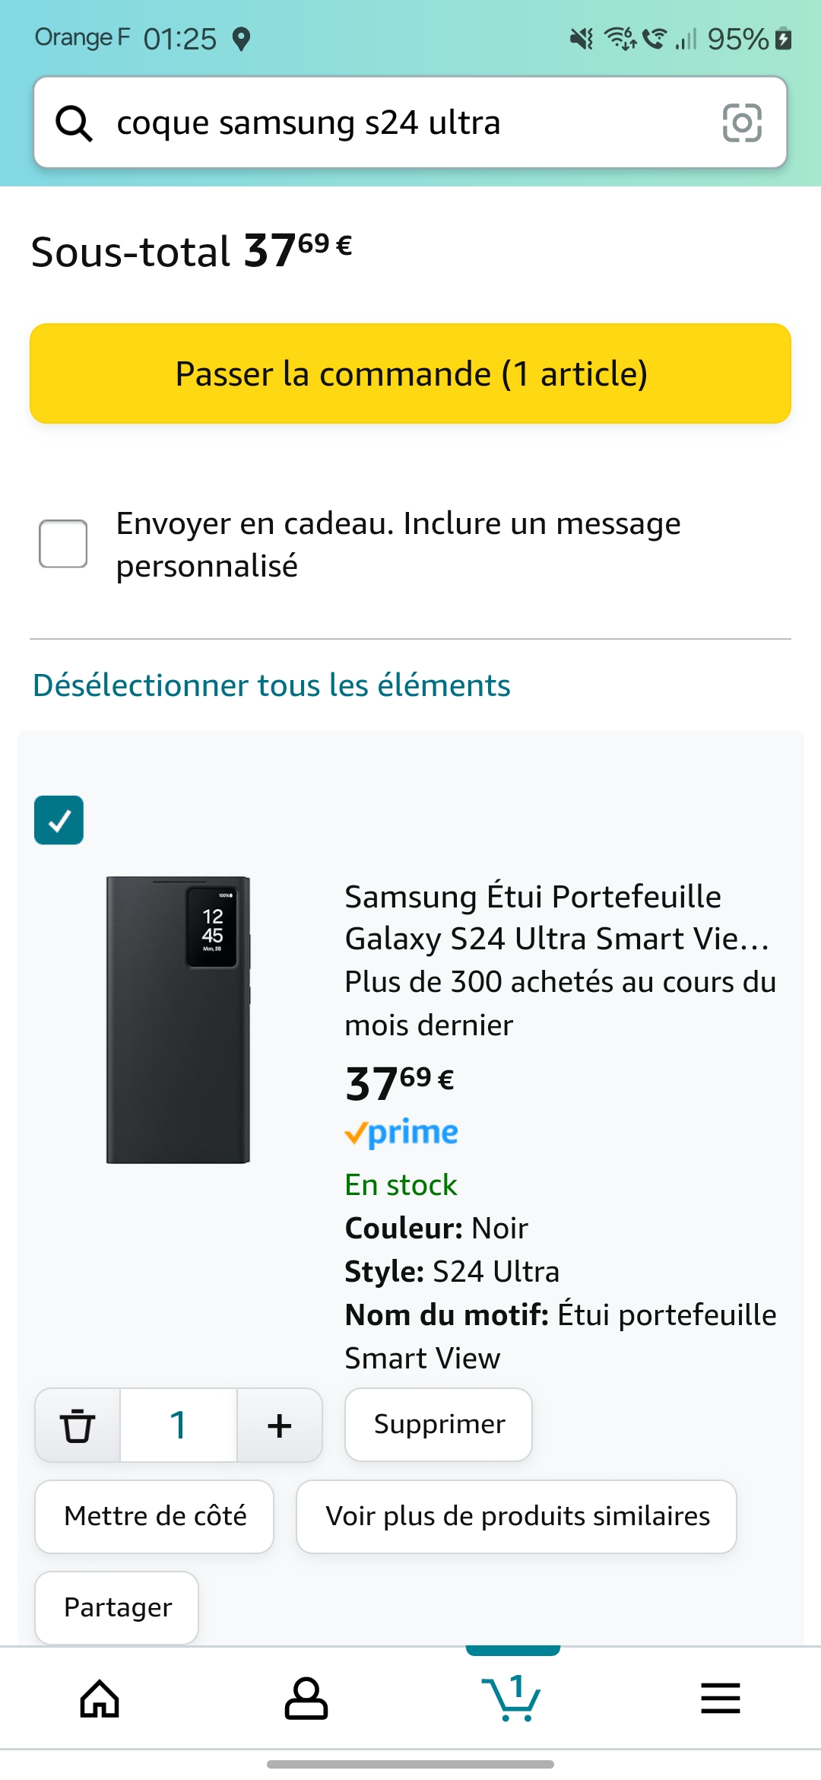The width and height of the screenshot is (821, 1780).
Task: Open the Samsung wallet case product thumbnail
Action: [179, 1020]
